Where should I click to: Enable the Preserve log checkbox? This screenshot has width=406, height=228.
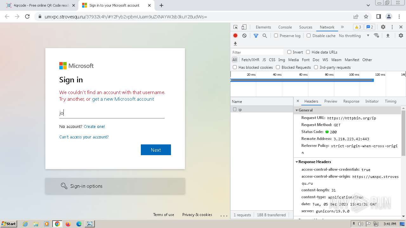click(x=276, y=35)
